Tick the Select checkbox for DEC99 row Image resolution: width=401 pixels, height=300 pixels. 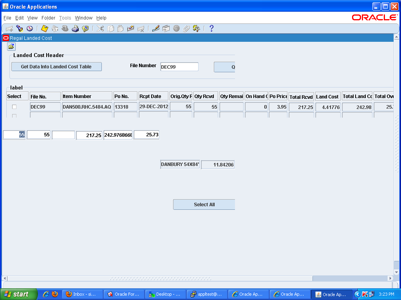point(14,107)
